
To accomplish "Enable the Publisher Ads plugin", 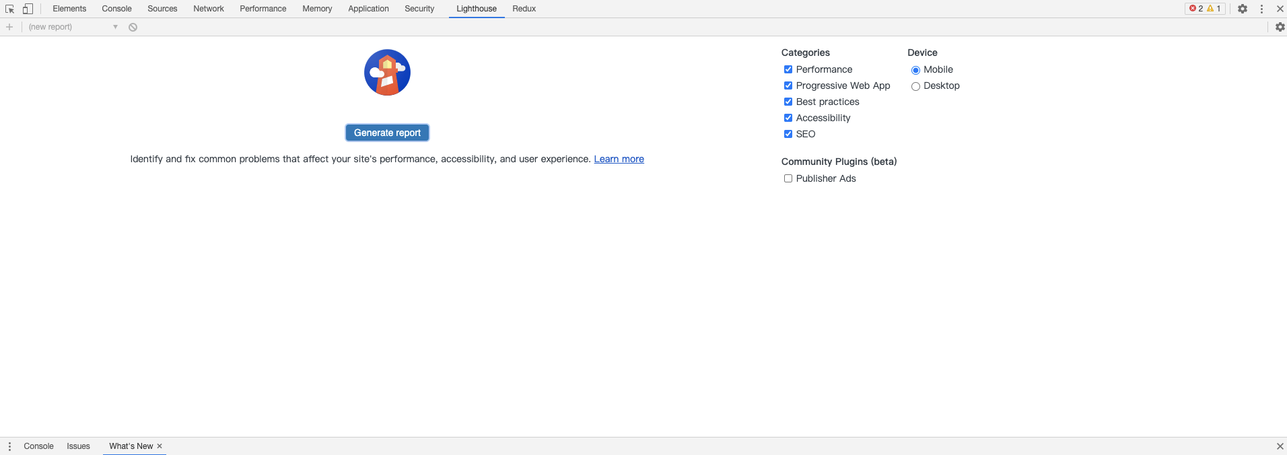I will 788,178.
